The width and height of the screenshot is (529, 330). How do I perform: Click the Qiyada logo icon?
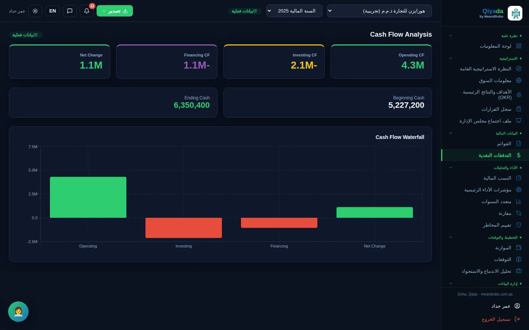coord(515,13)
